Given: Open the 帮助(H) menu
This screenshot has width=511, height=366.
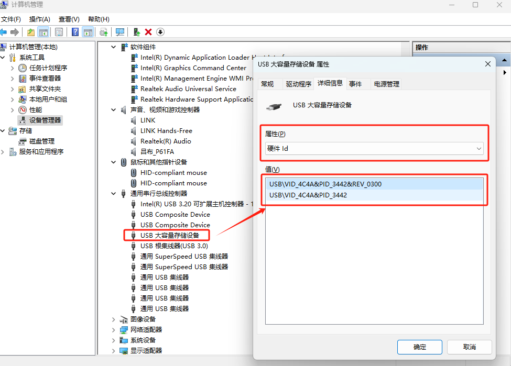Looking at the screenshot, I should [x=99, y=19].
